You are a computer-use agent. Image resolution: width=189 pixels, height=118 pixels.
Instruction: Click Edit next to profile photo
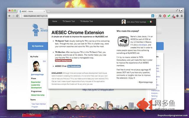click(x=44, y=61)
